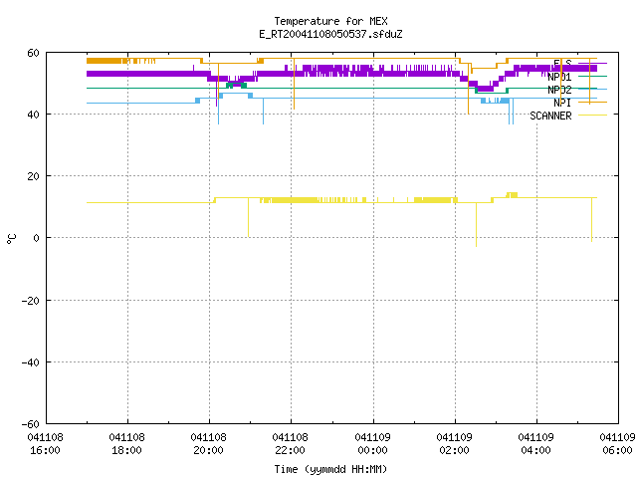The height and width of the screenshot is (478, 637).
Task: Click the y-axis value '0'
Action: [x=37, y=238]
